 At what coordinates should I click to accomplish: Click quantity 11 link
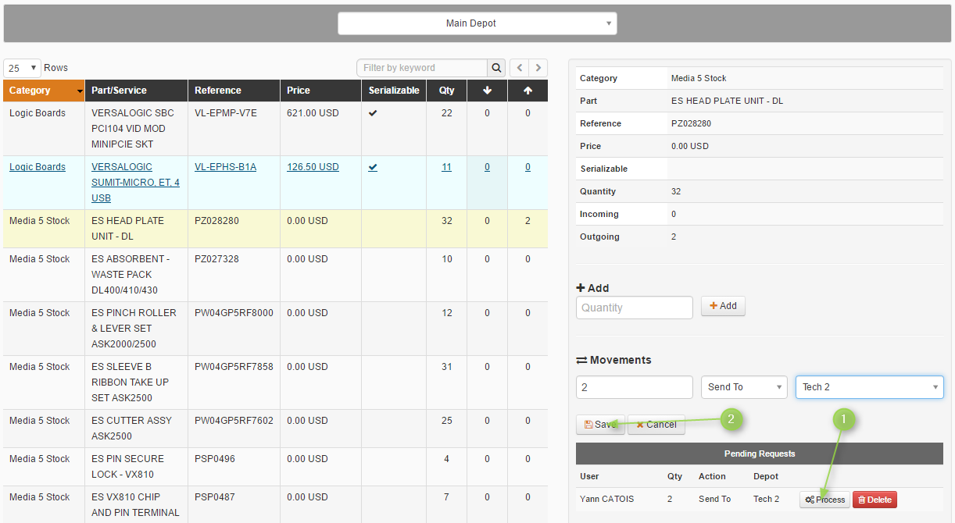tap(446, 167)
